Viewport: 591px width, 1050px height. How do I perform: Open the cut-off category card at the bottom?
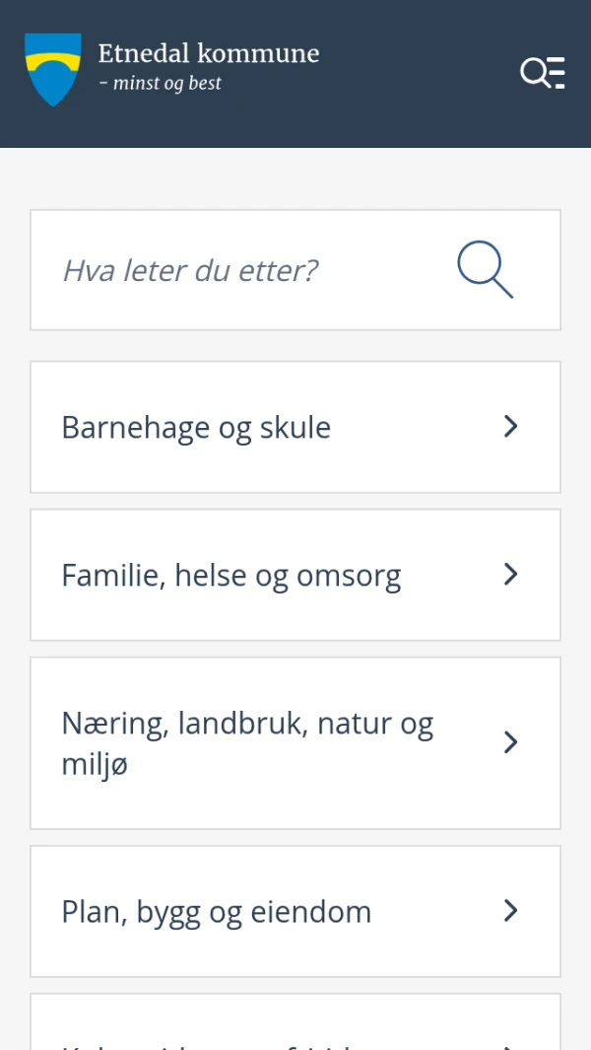[x=246, y=1030]
